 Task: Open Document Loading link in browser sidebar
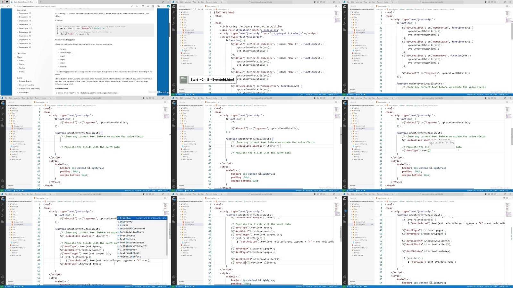(26, 85)
